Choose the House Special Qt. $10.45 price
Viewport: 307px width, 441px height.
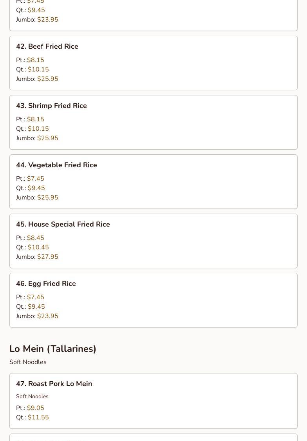[x=38, y=247]
